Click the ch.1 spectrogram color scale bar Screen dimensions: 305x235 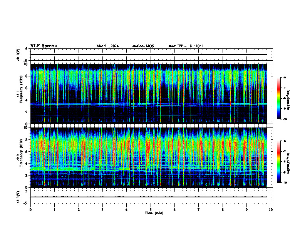coord(279,98)
